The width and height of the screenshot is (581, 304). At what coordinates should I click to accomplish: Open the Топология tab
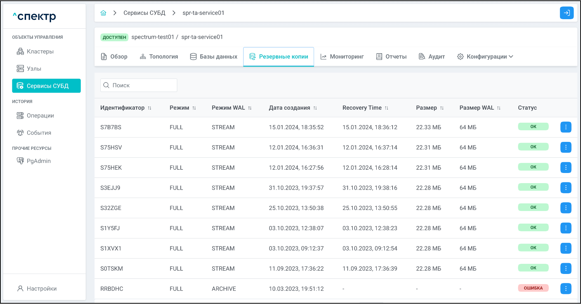coord(159,56)
